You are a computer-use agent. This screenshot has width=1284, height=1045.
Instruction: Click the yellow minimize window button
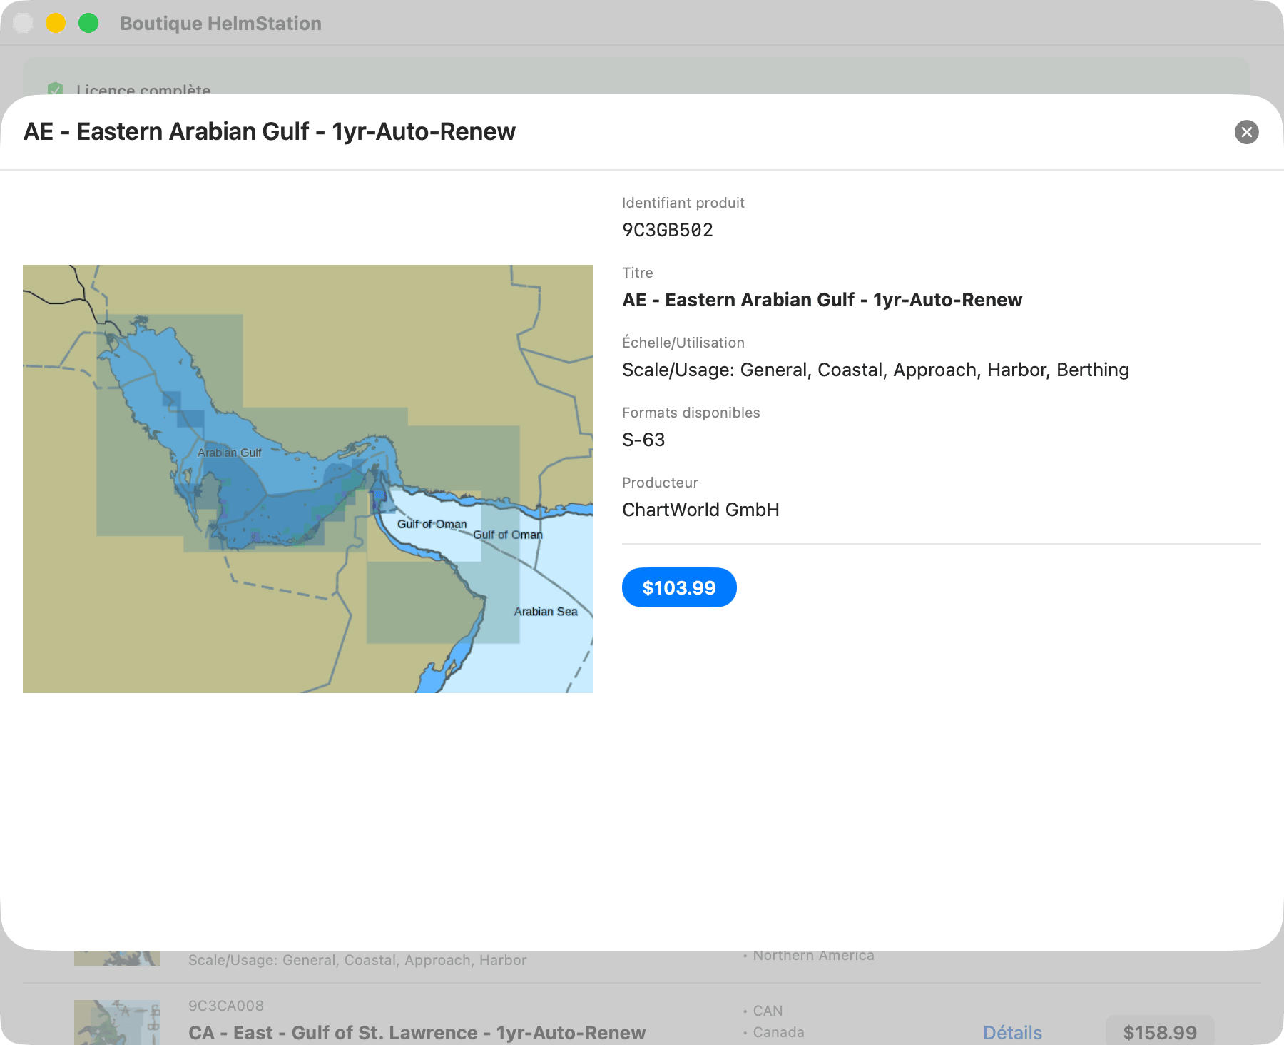point(56,23)
